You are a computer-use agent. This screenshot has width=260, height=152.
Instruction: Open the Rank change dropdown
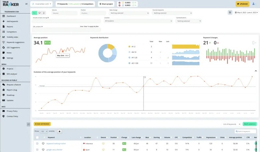(129, 13)
